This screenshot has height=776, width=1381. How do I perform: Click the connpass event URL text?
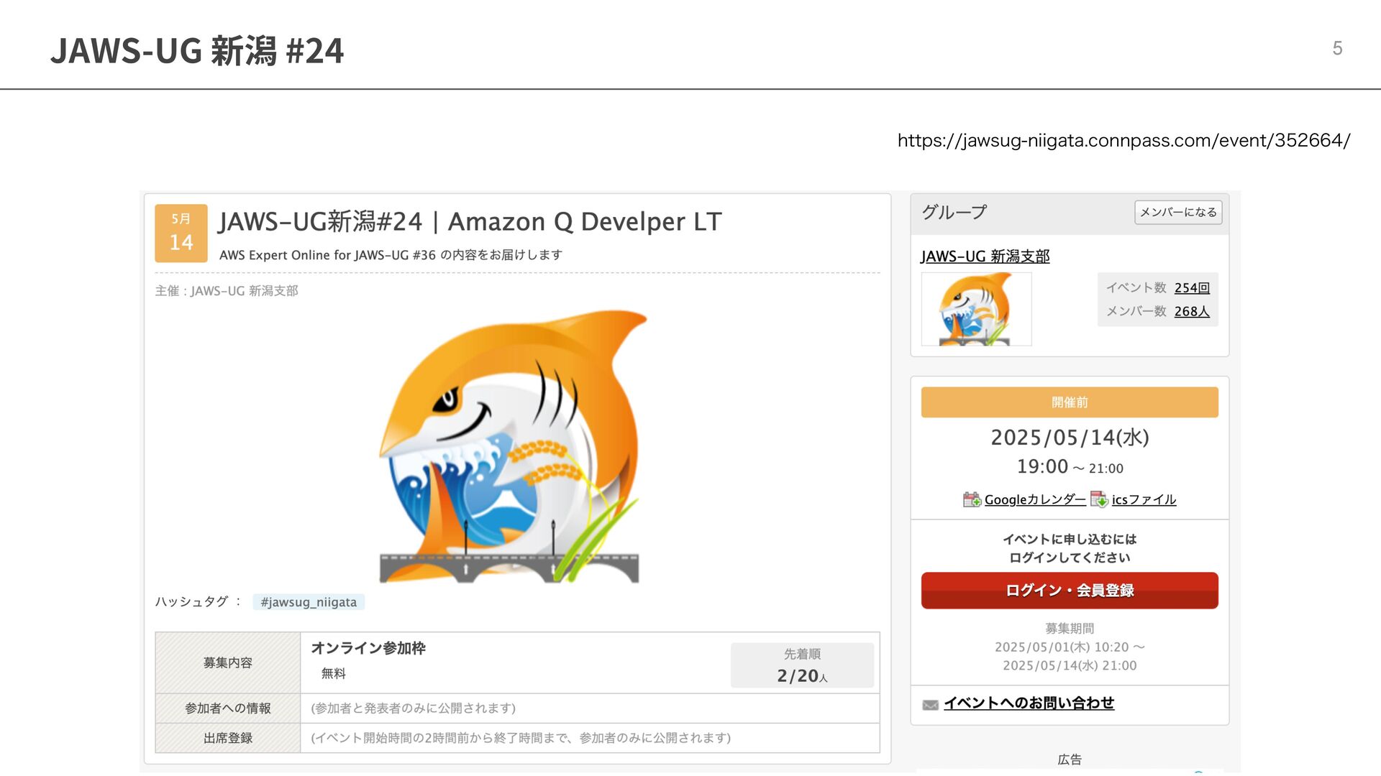(1124, 140)
